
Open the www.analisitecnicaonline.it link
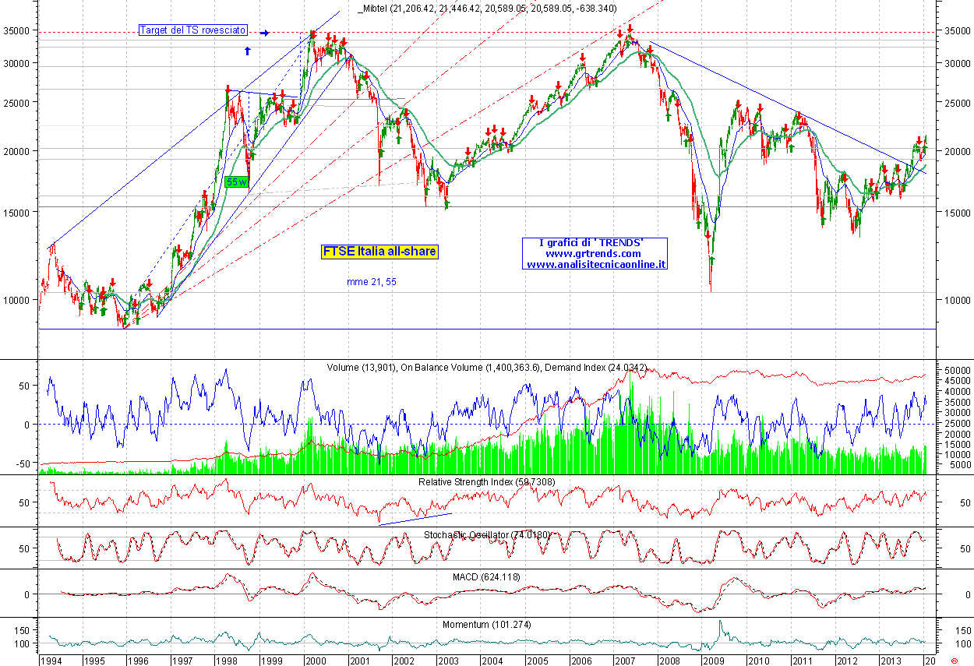597,265
